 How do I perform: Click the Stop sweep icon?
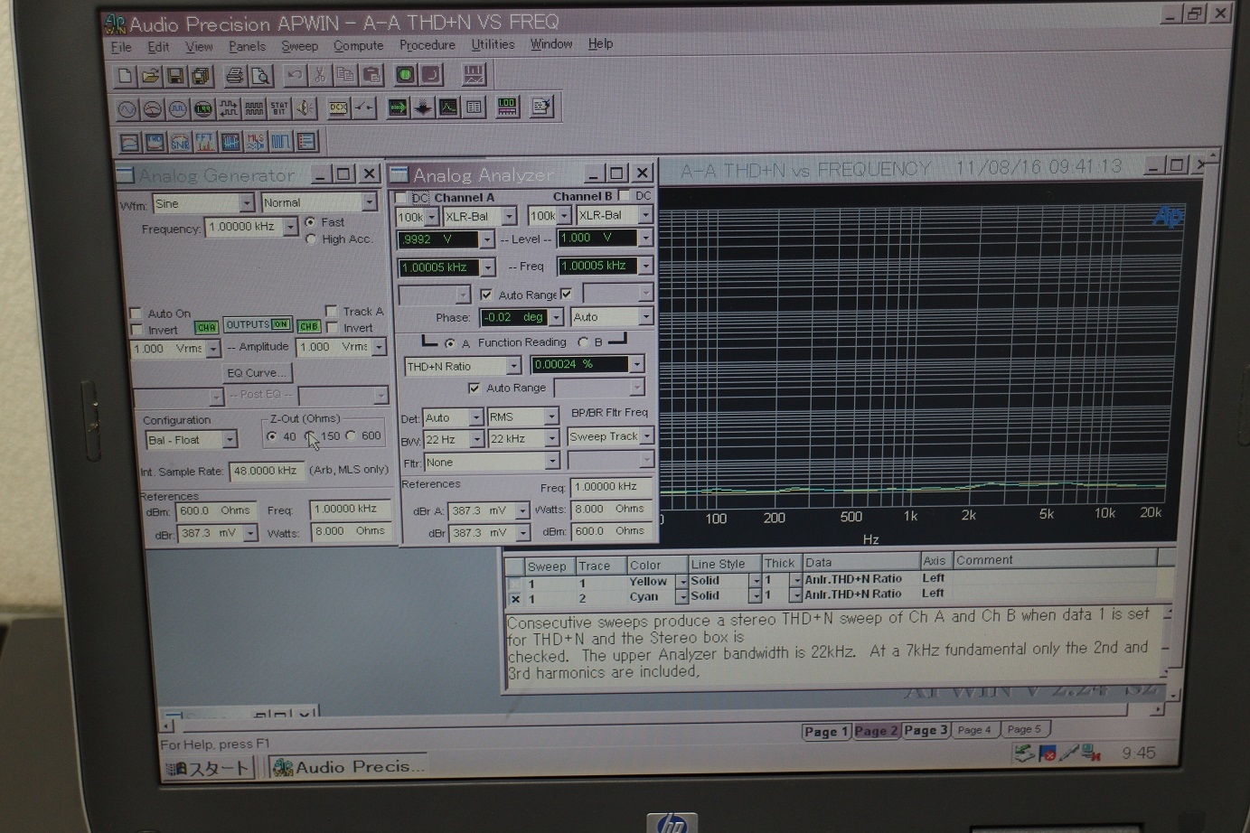(x=430, y=75)
